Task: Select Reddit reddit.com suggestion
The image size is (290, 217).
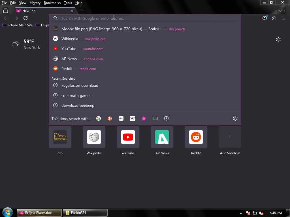Action: point(145,69)
